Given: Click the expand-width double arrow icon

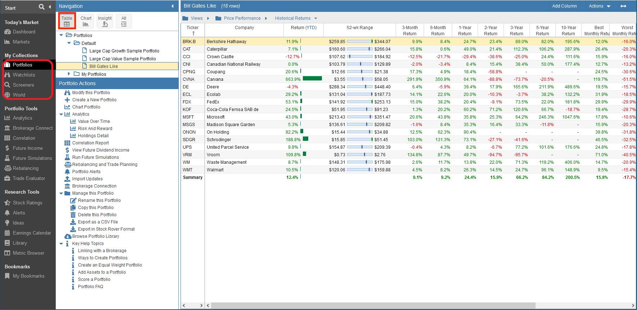Looking at the screenshot, I should pos(623,6).
